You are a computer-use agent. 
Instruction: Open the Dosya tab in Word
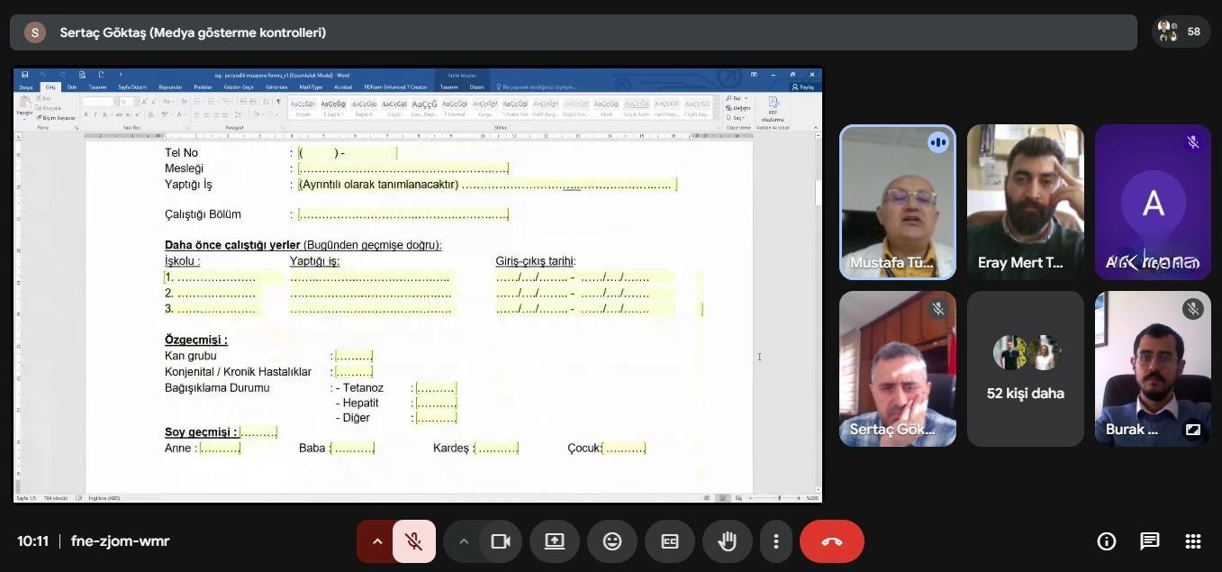tap(26, 87)
